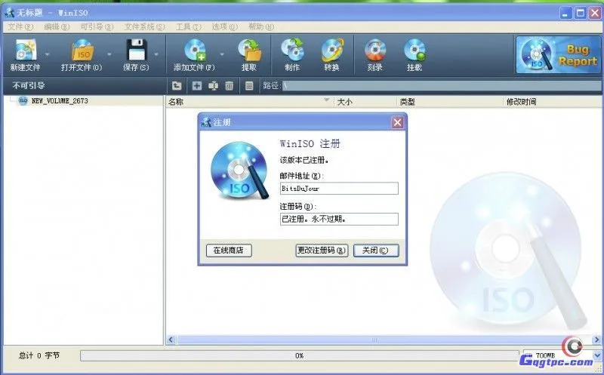Click the 不可引导 label

click(29, 85)
